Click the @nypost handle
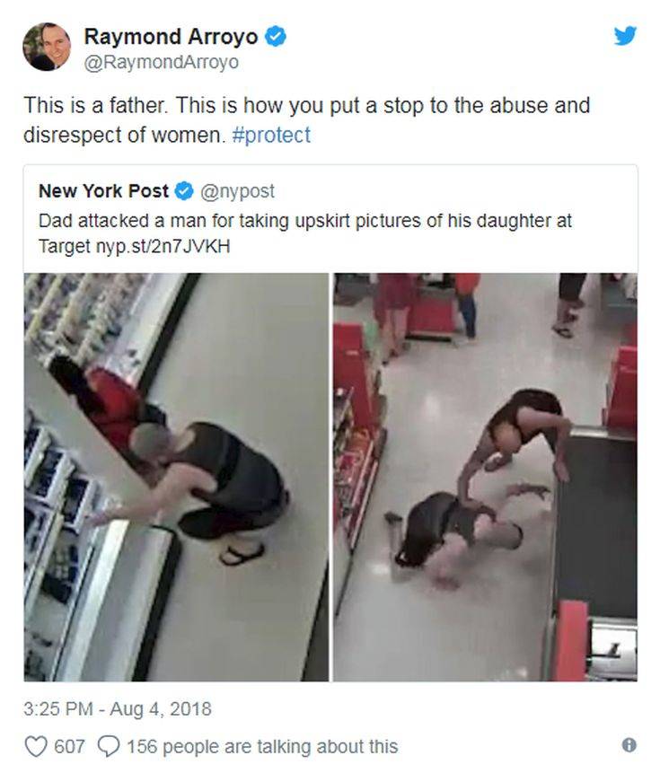 [x=237, y=191]
